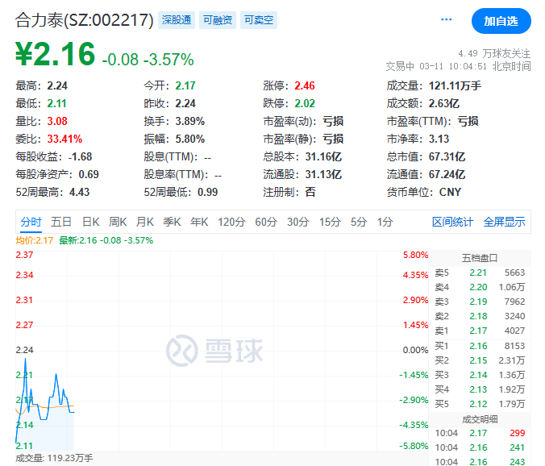Click the 总市值 value 67.31亿

(x=447, y=156)
